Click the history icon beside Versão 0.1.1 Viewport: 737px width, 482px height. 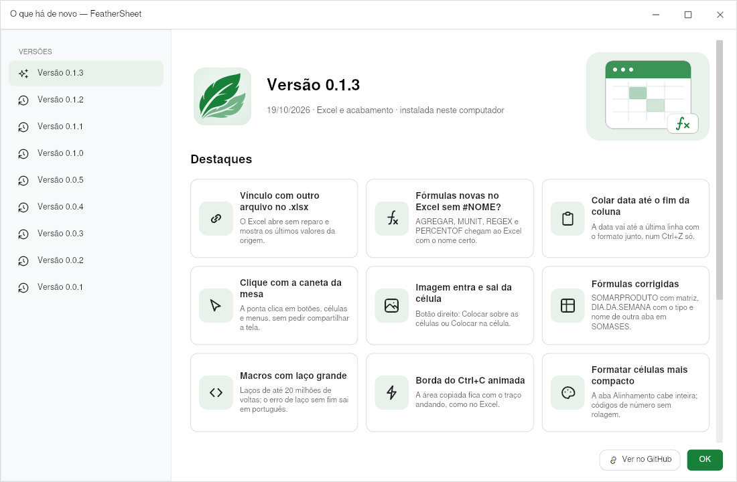coord(23,127)
